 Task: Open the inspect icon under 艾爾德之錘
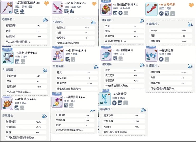click(x=17, y=12)
